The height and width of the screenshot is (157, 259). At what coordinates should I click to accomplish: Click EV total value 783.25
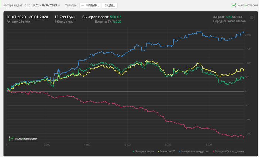(x=117, y=21)
